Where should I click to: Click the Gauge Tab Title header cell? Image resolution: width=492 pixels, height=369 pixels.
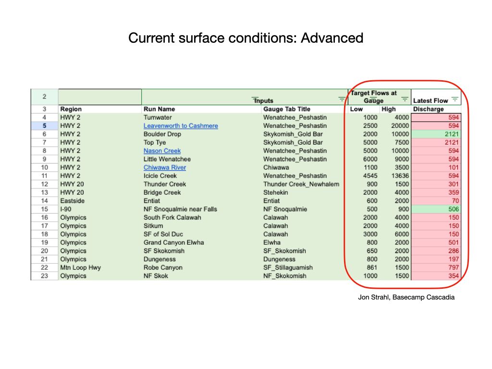pos(304,109)
